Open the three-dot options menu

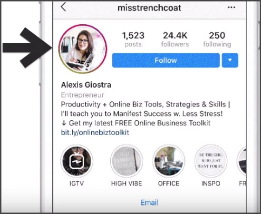232,7
